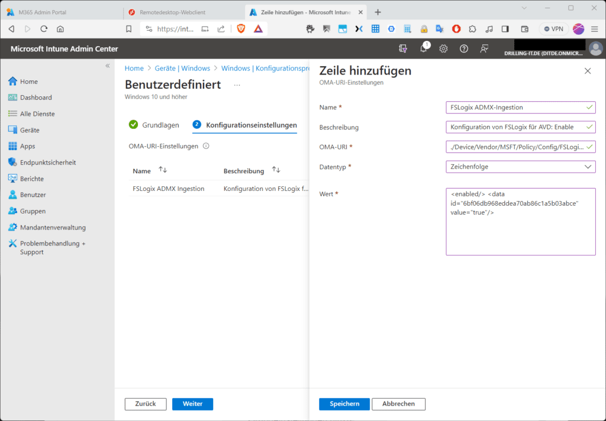606x421 pixels.
Task: Open tab search dropdown arrow
Action: click(x=524, y=8)
